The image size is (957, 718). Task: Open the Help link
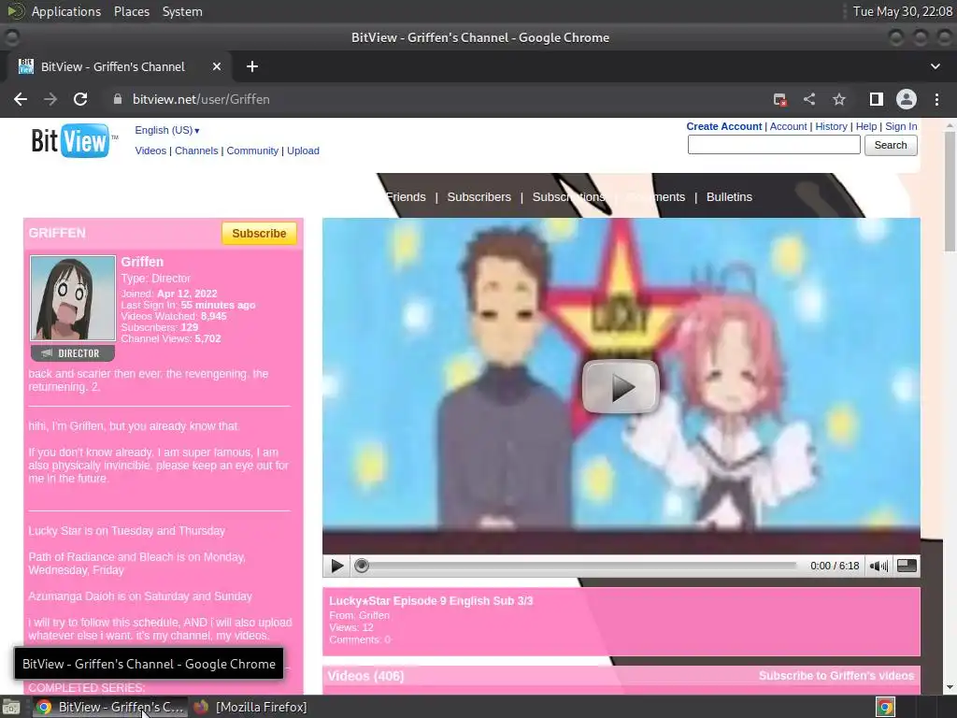pyautogui.click(x=866, y=126)
